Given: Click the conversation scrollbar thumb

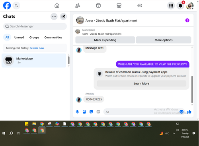Looking at the screenshot, I should [x=192, y=89].
